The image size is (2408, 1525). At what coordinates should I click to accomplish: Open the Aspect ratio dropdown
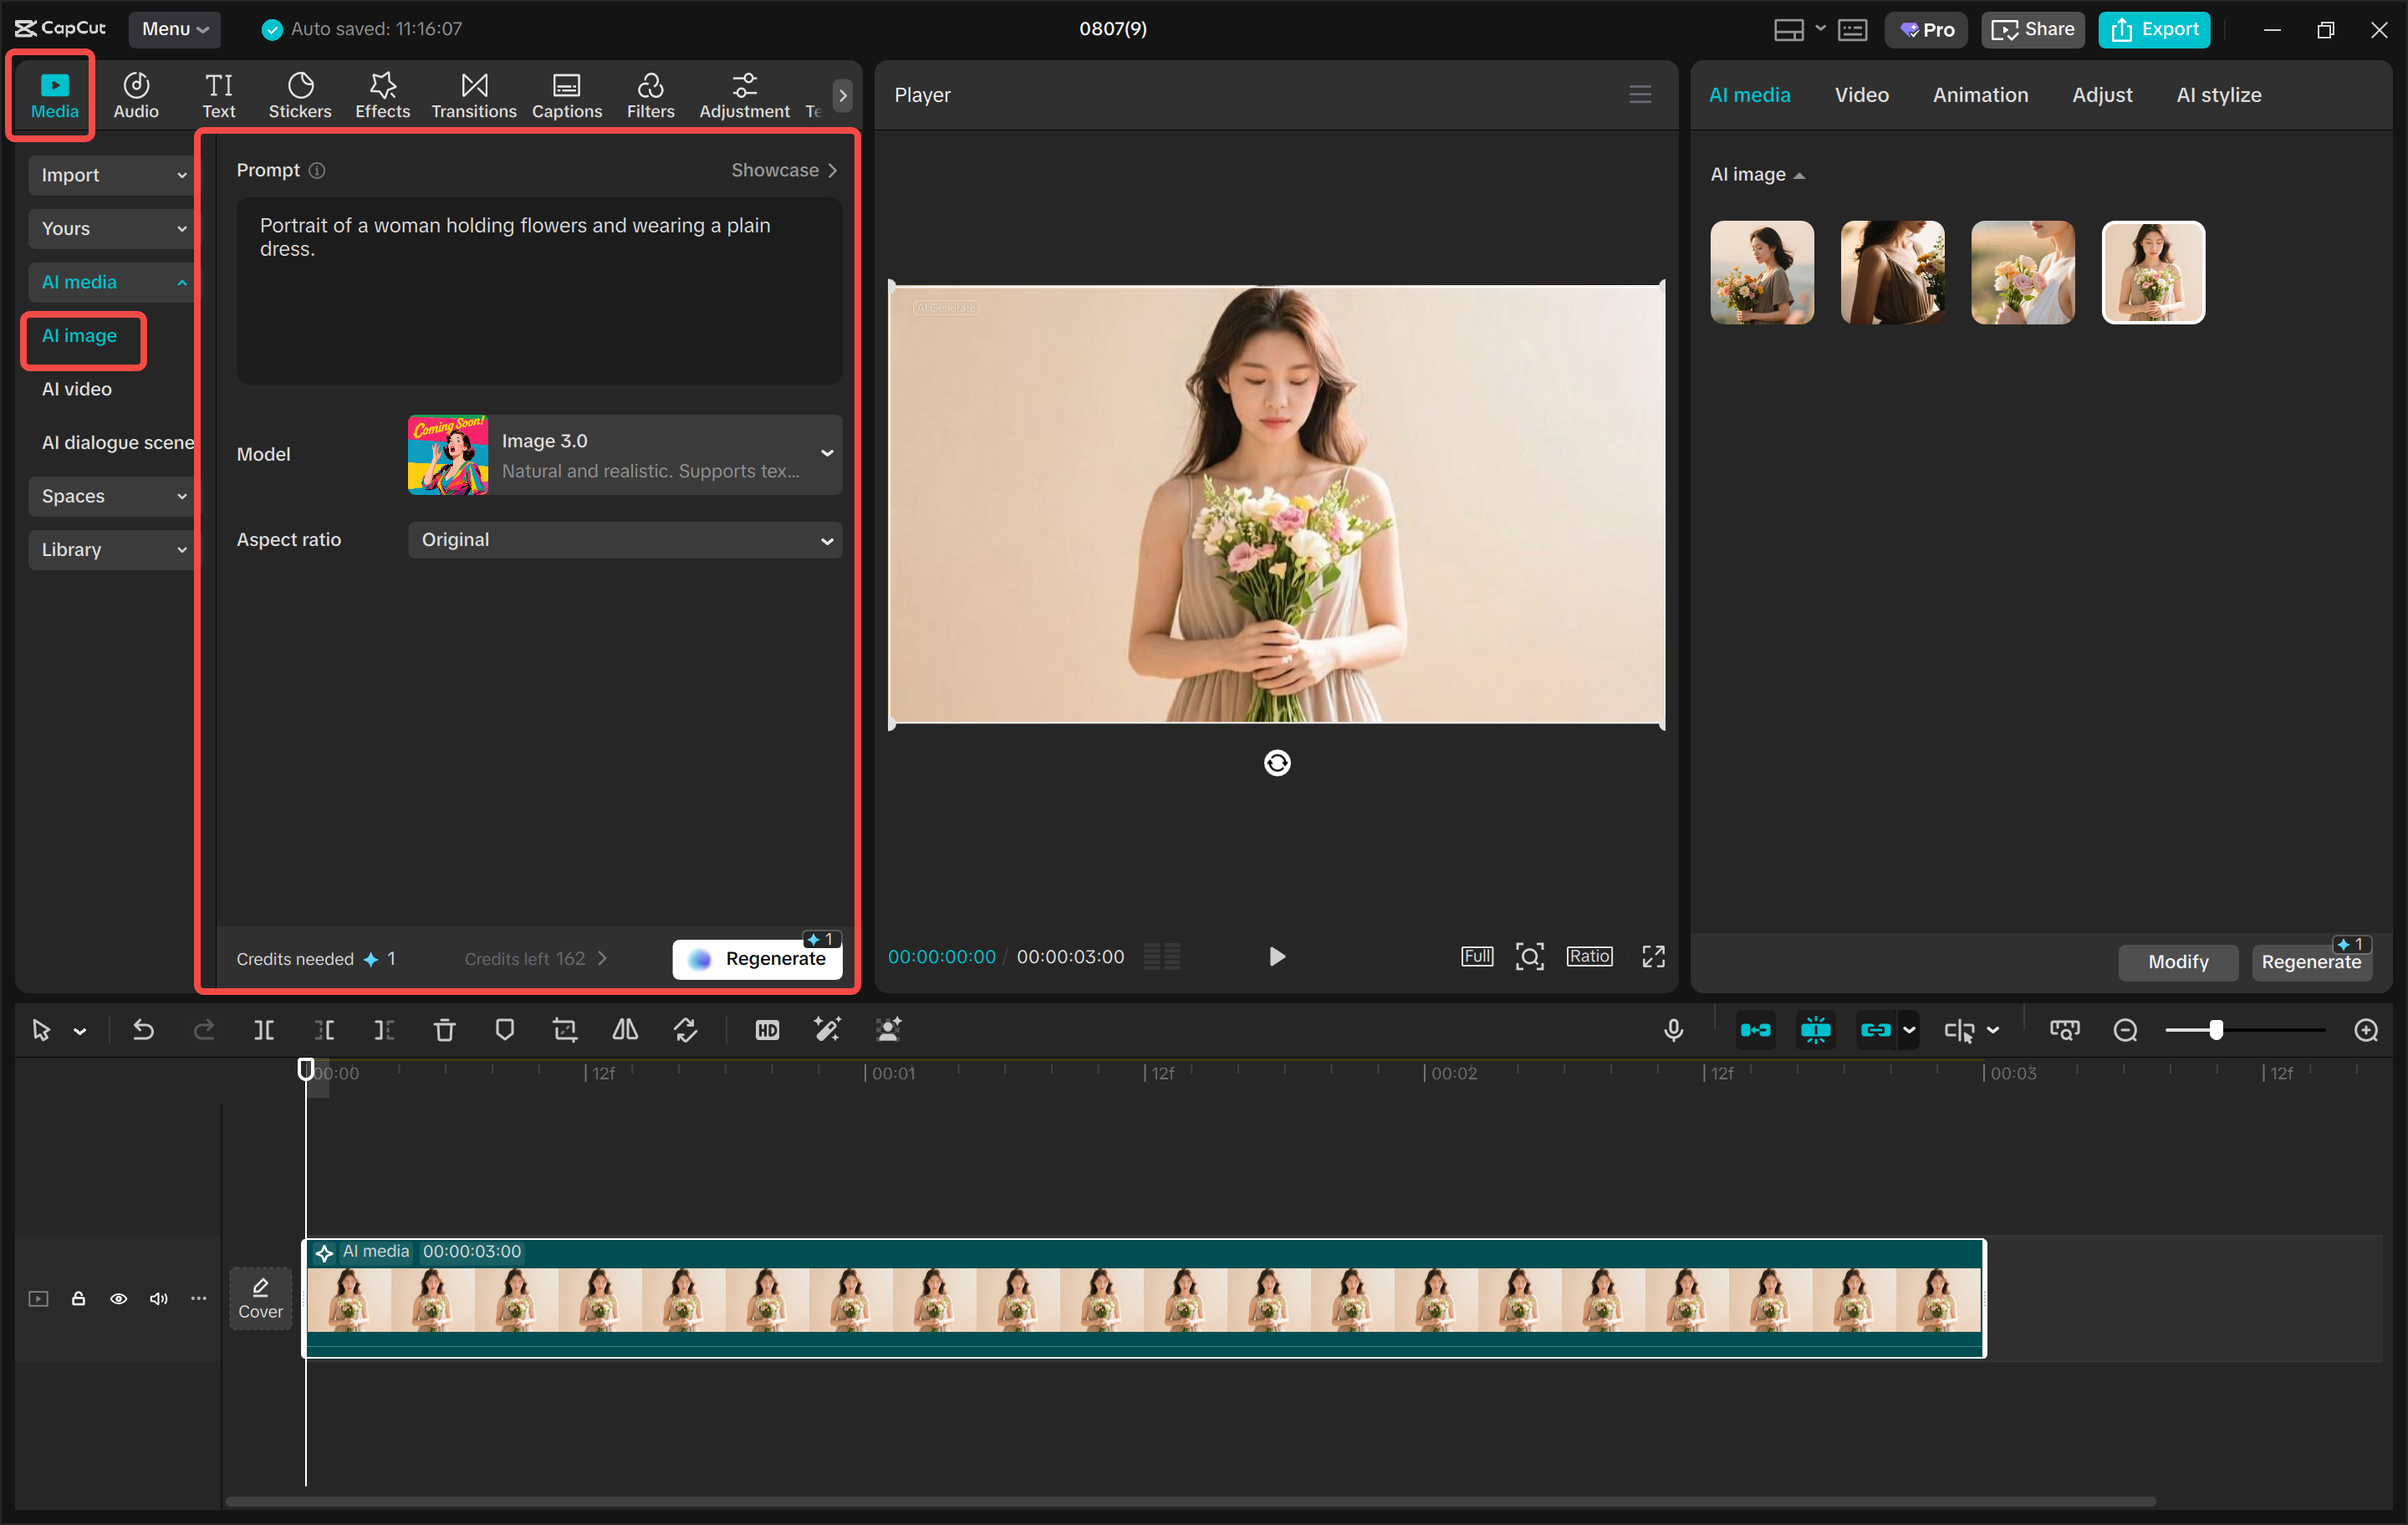[x=624, y=540]
